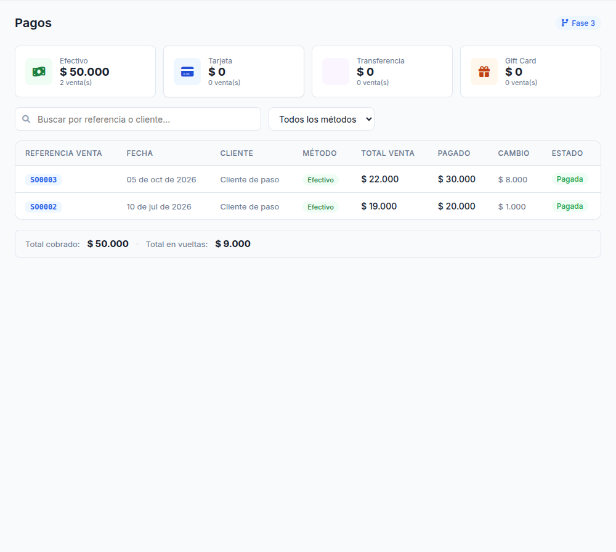This screenshot has width=616, height=552.
Task: Click the date "05 de oct de 2026"
Action: [x=161, y=179]
